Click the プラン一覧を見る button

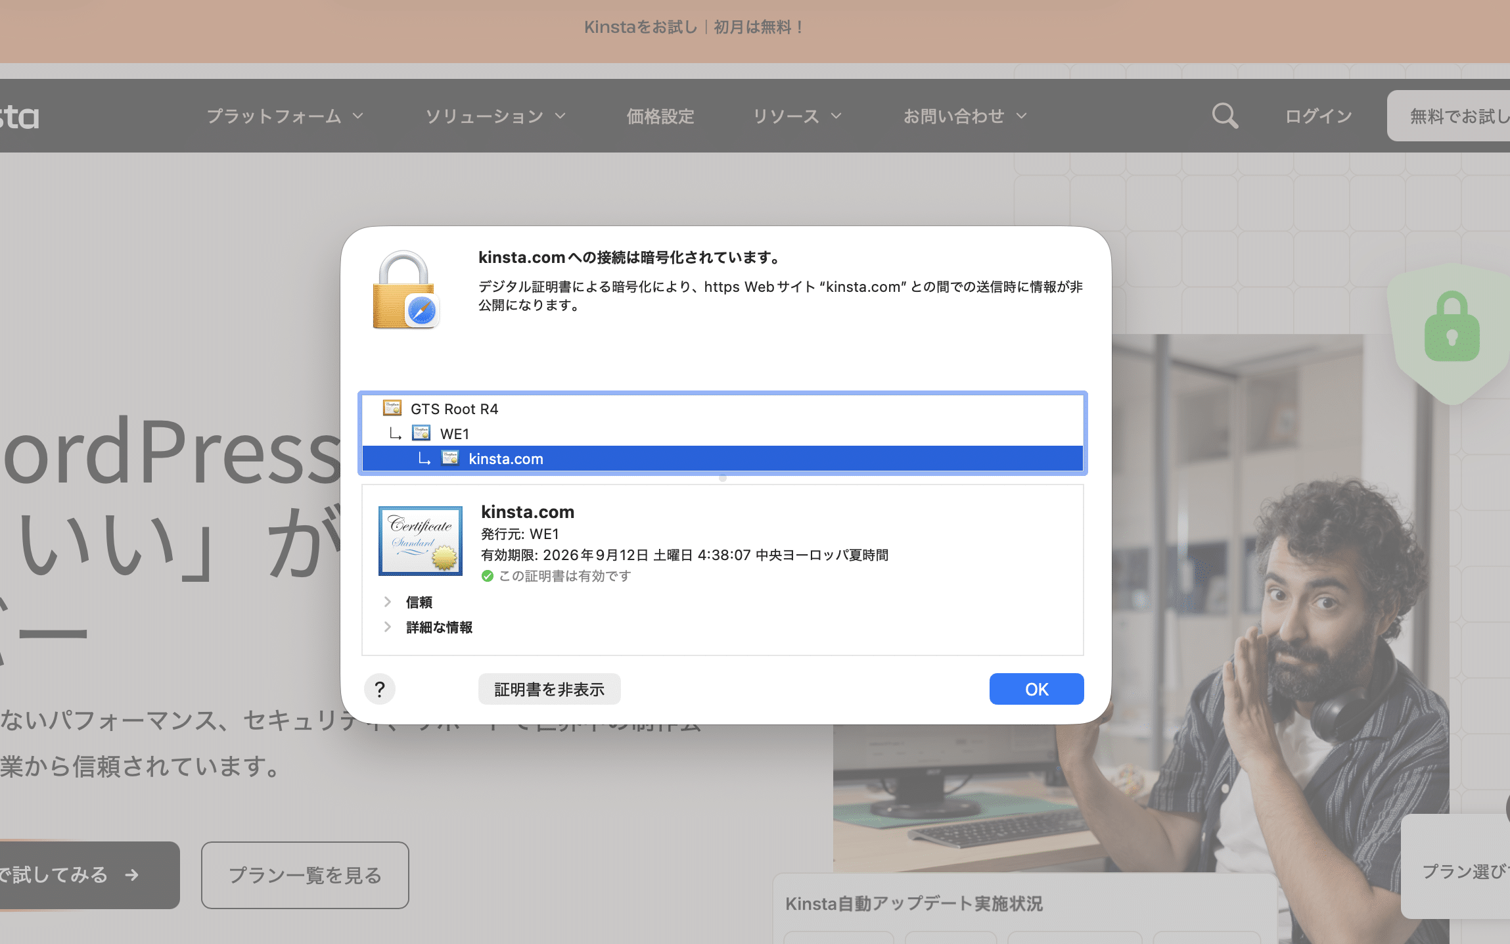pos(305,875)
